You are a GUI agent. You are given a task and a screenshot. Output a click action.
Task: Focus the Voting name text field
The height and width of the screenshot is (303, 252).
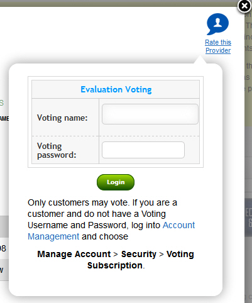click(x=150, y=114)
